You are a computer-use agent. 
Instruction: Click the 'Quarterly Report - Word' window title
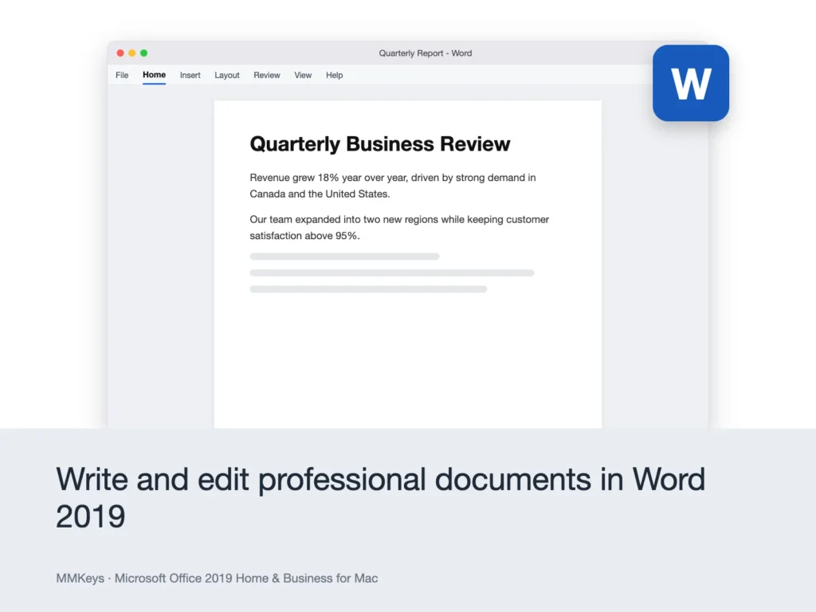[426, 53]
